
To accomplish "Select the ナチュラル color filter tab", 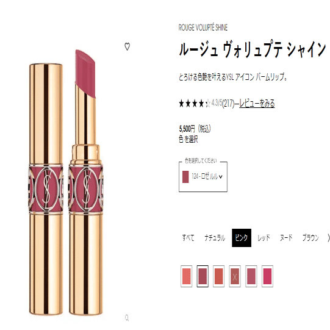I will coord(215,238).
